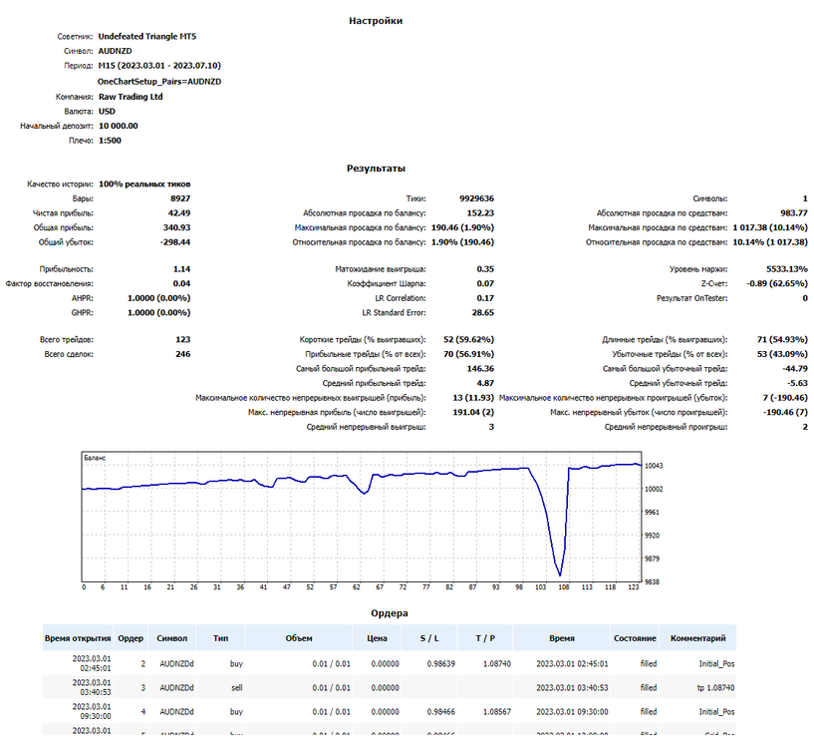This screenshot has width=814, height=748.
Task: Click the deep drawdown trough on balance chart
Action: [x=560, y=573]
